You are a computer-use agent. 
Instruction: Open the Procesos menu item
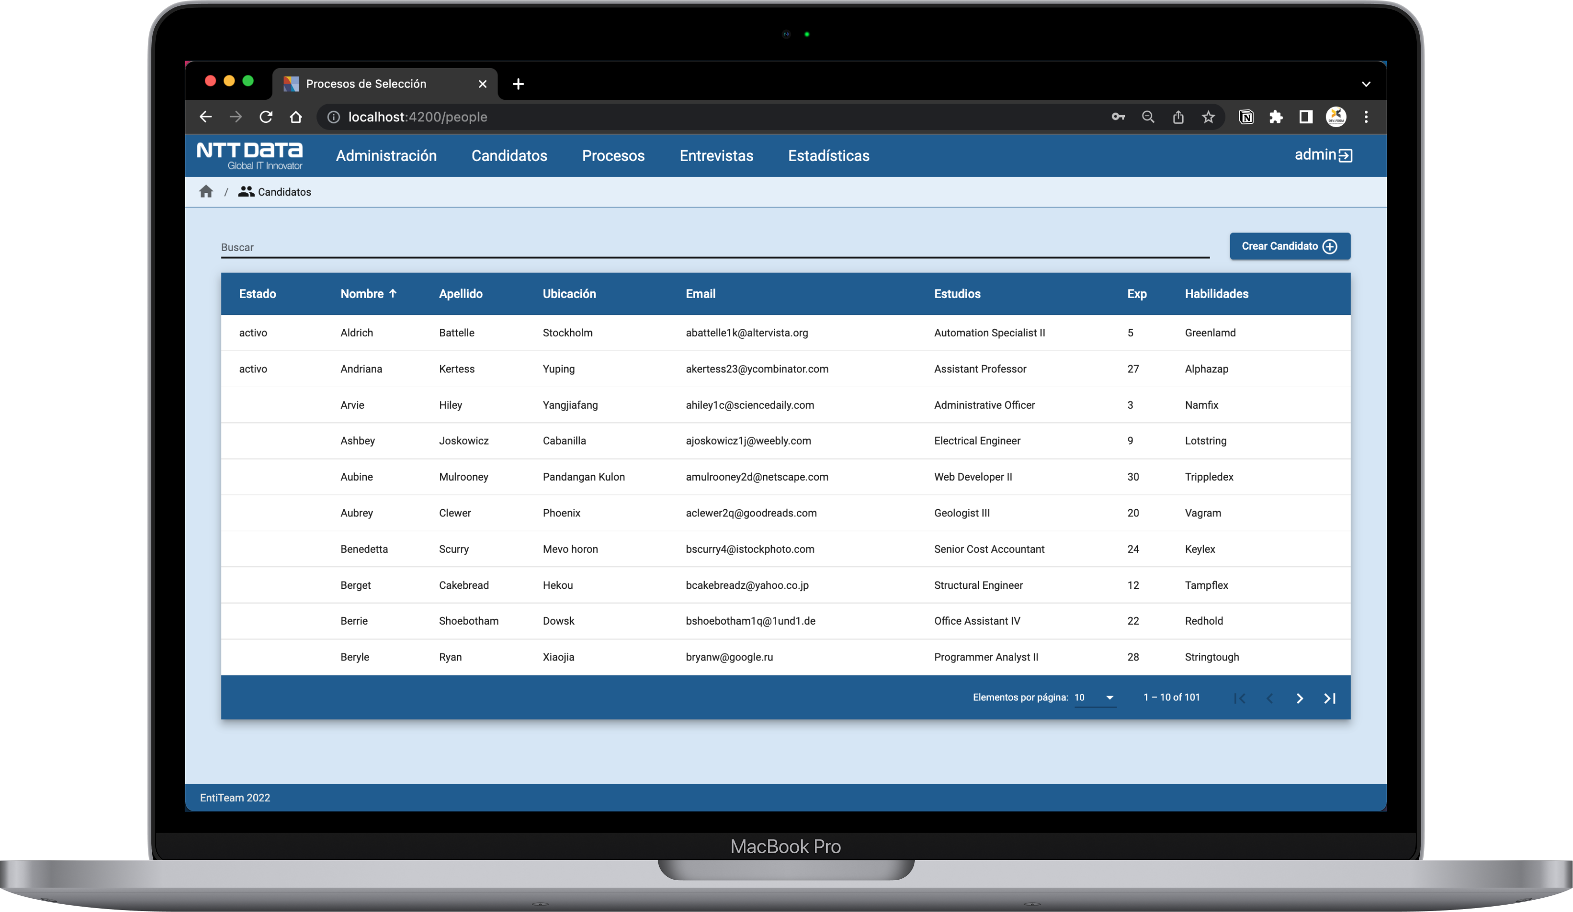click(613, 155)
